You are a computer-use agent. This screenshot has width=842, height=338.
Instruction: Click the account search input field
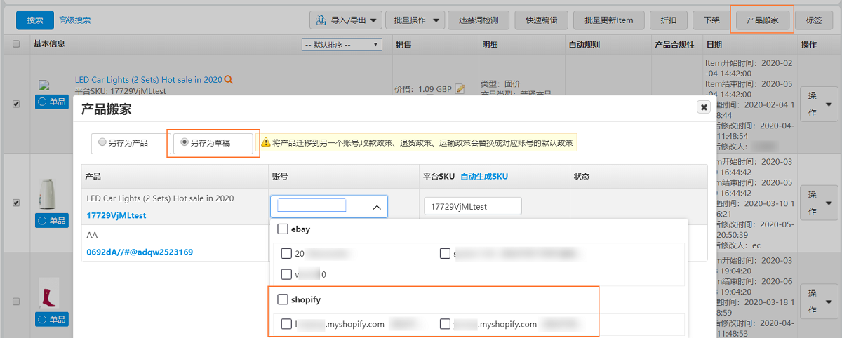(312, 205)
